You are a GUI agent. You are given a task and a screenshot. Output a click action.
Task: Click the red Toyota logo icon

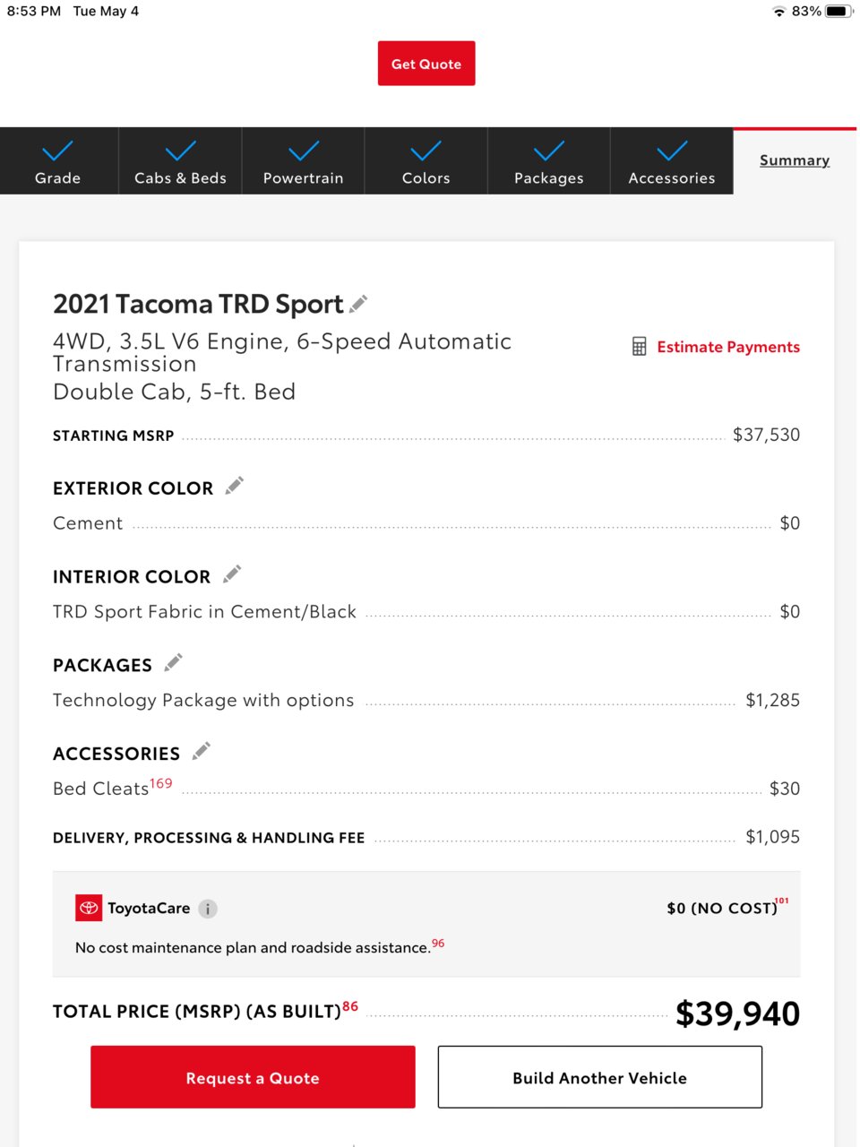point(89,908)
